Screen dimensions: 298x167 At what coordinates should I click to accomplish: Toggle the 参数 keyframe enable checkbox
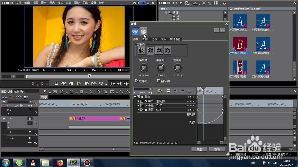coord(138,97)
